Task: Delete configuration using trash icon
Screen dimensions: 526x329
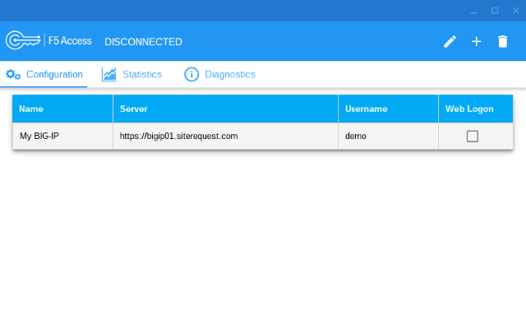Action: [x=502, y=42]
